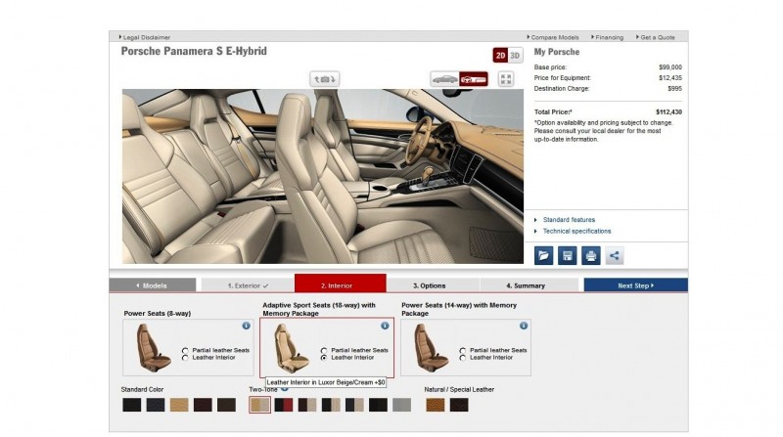Print the configuration using printer icon
The height and width of the screenshot is (437, 783).
point(591,256)
